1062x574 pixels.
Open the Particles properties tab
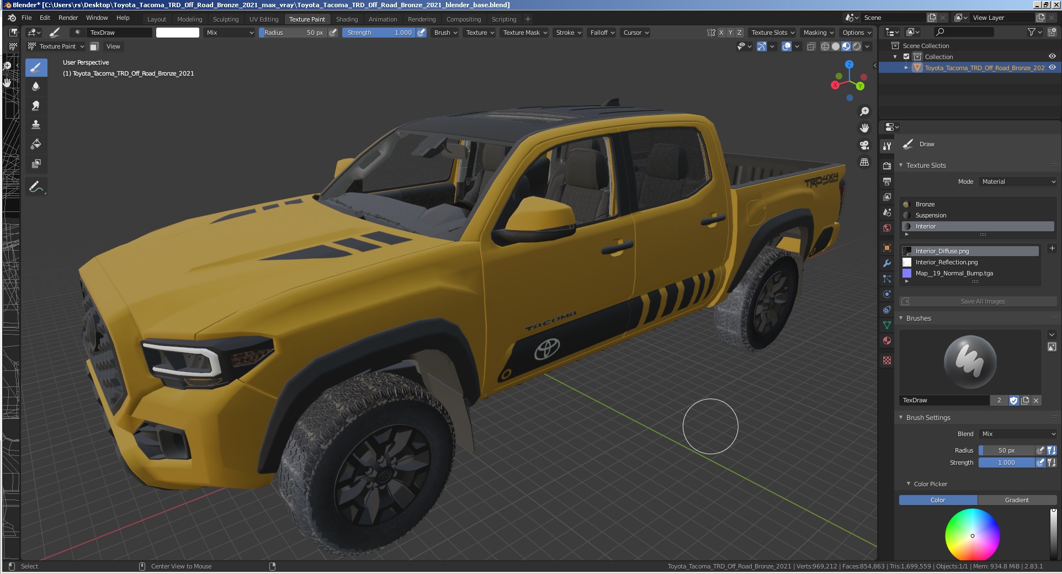point(887,279)
